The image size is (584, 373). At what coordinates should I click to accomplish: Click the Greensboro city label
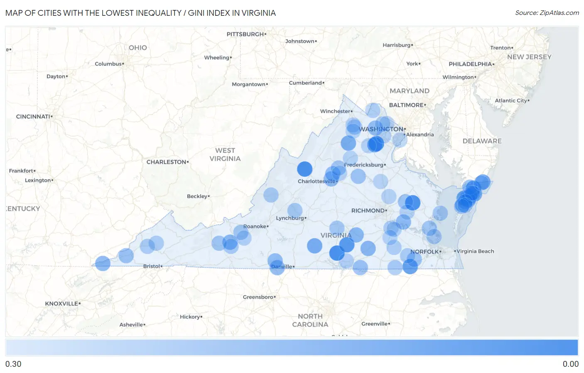click(258, 297)
